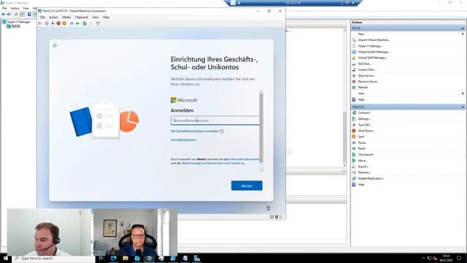The height and width of the screenshot is (263, 467).
Task: Click Shut Down action in Actions pane
Action: coord(366,131)
